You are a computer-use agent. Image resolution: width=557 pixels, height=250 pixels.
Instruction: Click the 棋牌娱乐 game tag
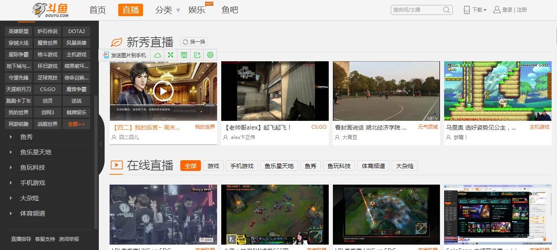pos(76,113)
